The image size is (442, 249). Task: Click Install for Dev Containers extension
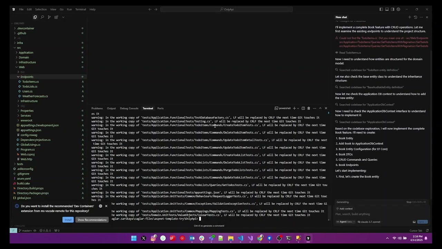(x=68, y=220)
